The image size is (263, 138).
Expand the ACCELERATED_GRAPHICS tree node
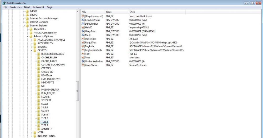(x=32, y=40)
